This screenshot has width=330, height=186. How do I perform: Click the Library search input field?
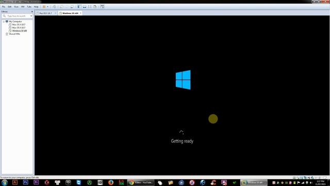click(x=17, y=16)
